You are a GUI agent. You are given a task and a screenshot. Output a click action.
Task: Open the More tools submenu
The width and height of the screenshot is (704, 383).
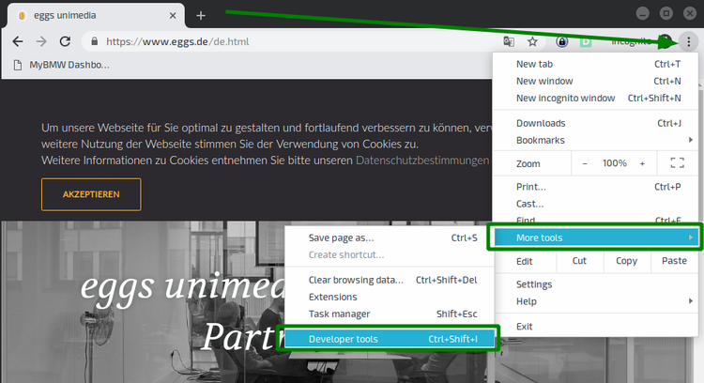click(x=596, y=237)
